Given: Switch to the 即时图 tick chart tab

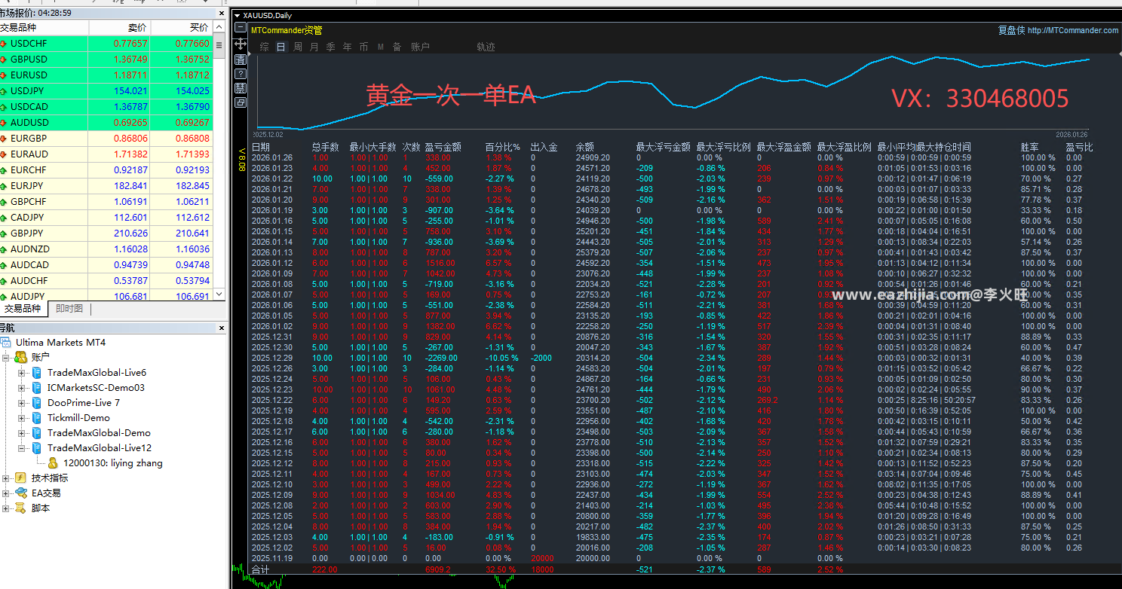Looking at the screenshot, I should (x=69, y=309).
